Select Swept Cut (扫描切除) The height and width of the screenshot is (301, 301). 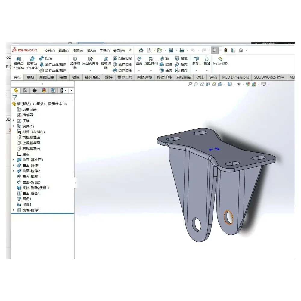pyautogui.click(x=122, y=58)
